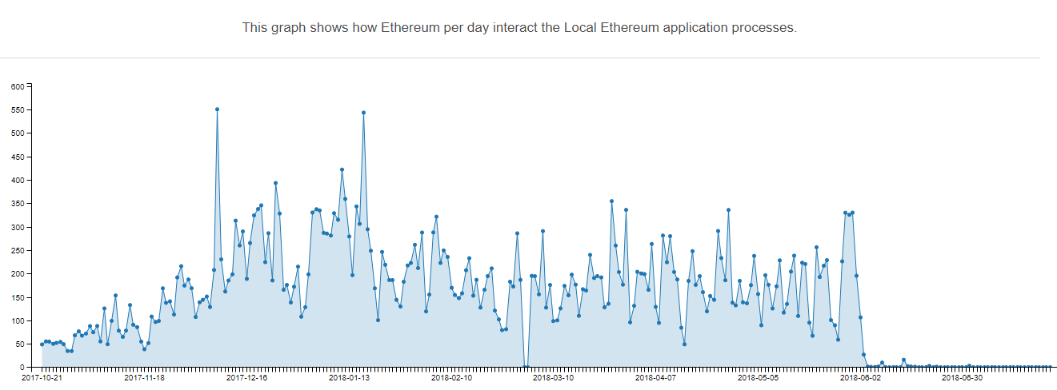Click the x-axis date label 2017-12-16

click(x=246, y=378)
